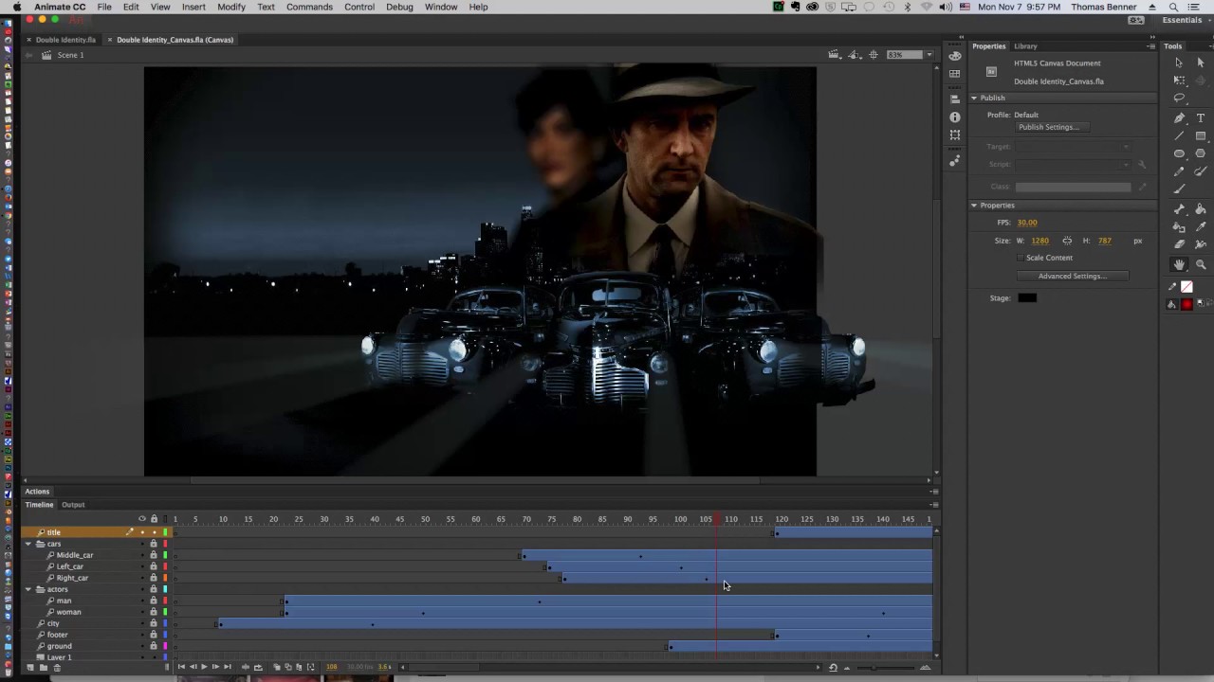1214x682 pixels.
Task: Create a new layer in timeline
Action: (30, 668)
